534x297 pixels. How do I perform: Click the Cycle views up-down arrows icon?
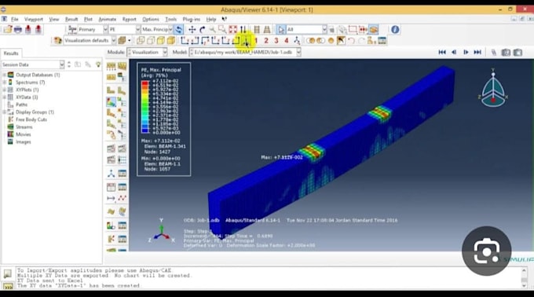pyautogui.click(x=243, y=30)
